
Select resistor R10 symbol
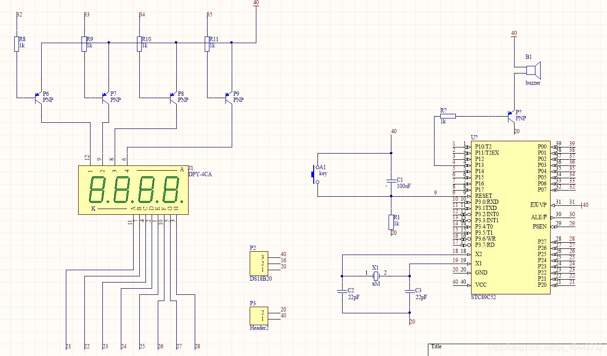[139, 44]
